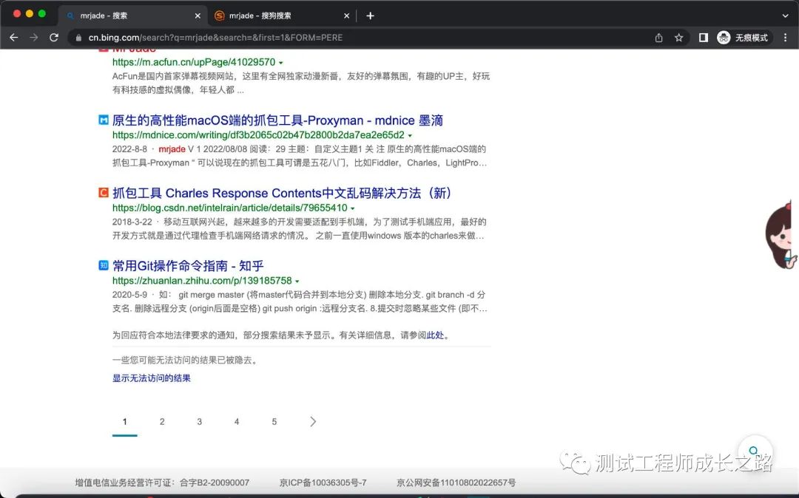
Task: Open the side panel icon
Action: (704, 38)
